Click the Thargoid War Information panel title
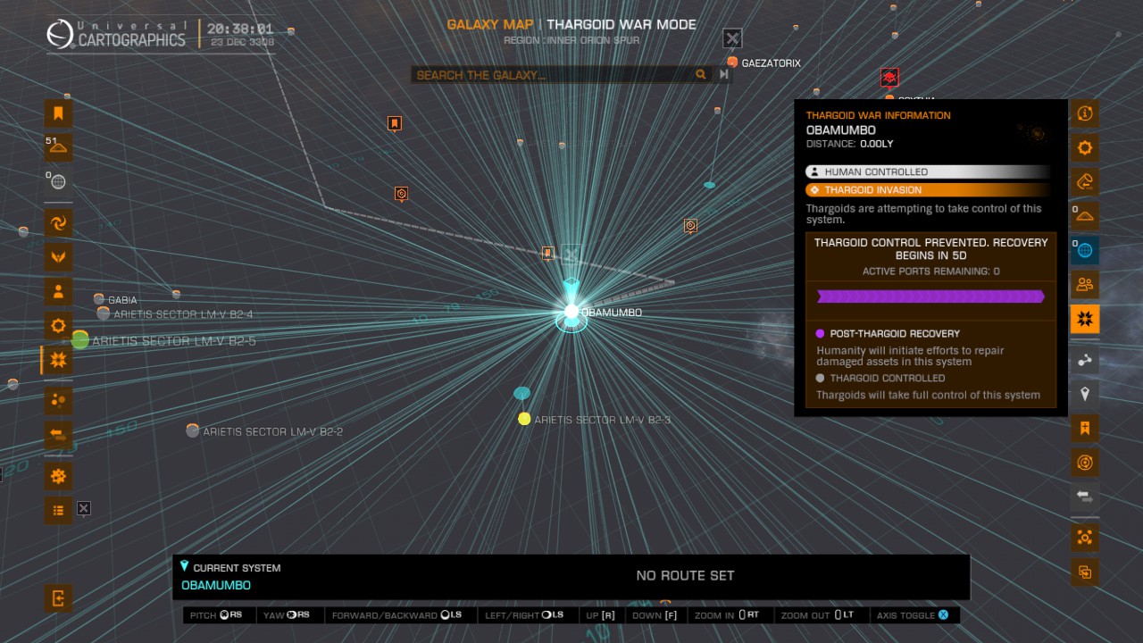 pos(878,115)
